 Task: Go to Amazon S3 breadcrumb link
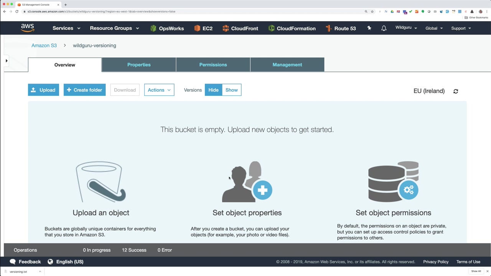(x=44, y=45)
